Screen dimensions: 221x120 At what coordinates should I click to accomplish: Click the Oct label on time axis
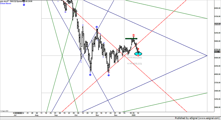coord(76,115)
